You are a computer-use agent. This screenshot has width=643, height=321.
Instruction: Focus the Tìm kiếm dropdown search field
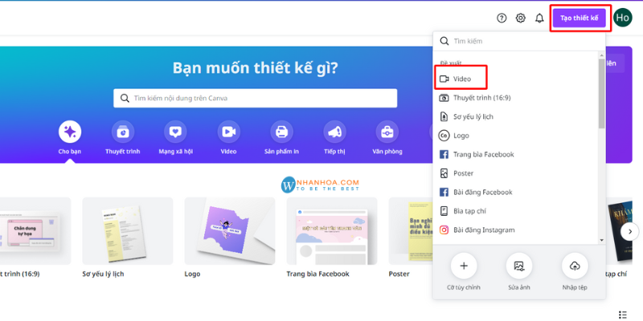518,41
